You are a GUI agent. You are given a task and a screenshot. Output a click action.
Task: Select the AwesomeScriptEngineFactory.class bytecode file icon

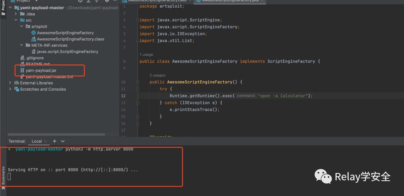coord(33,39)
